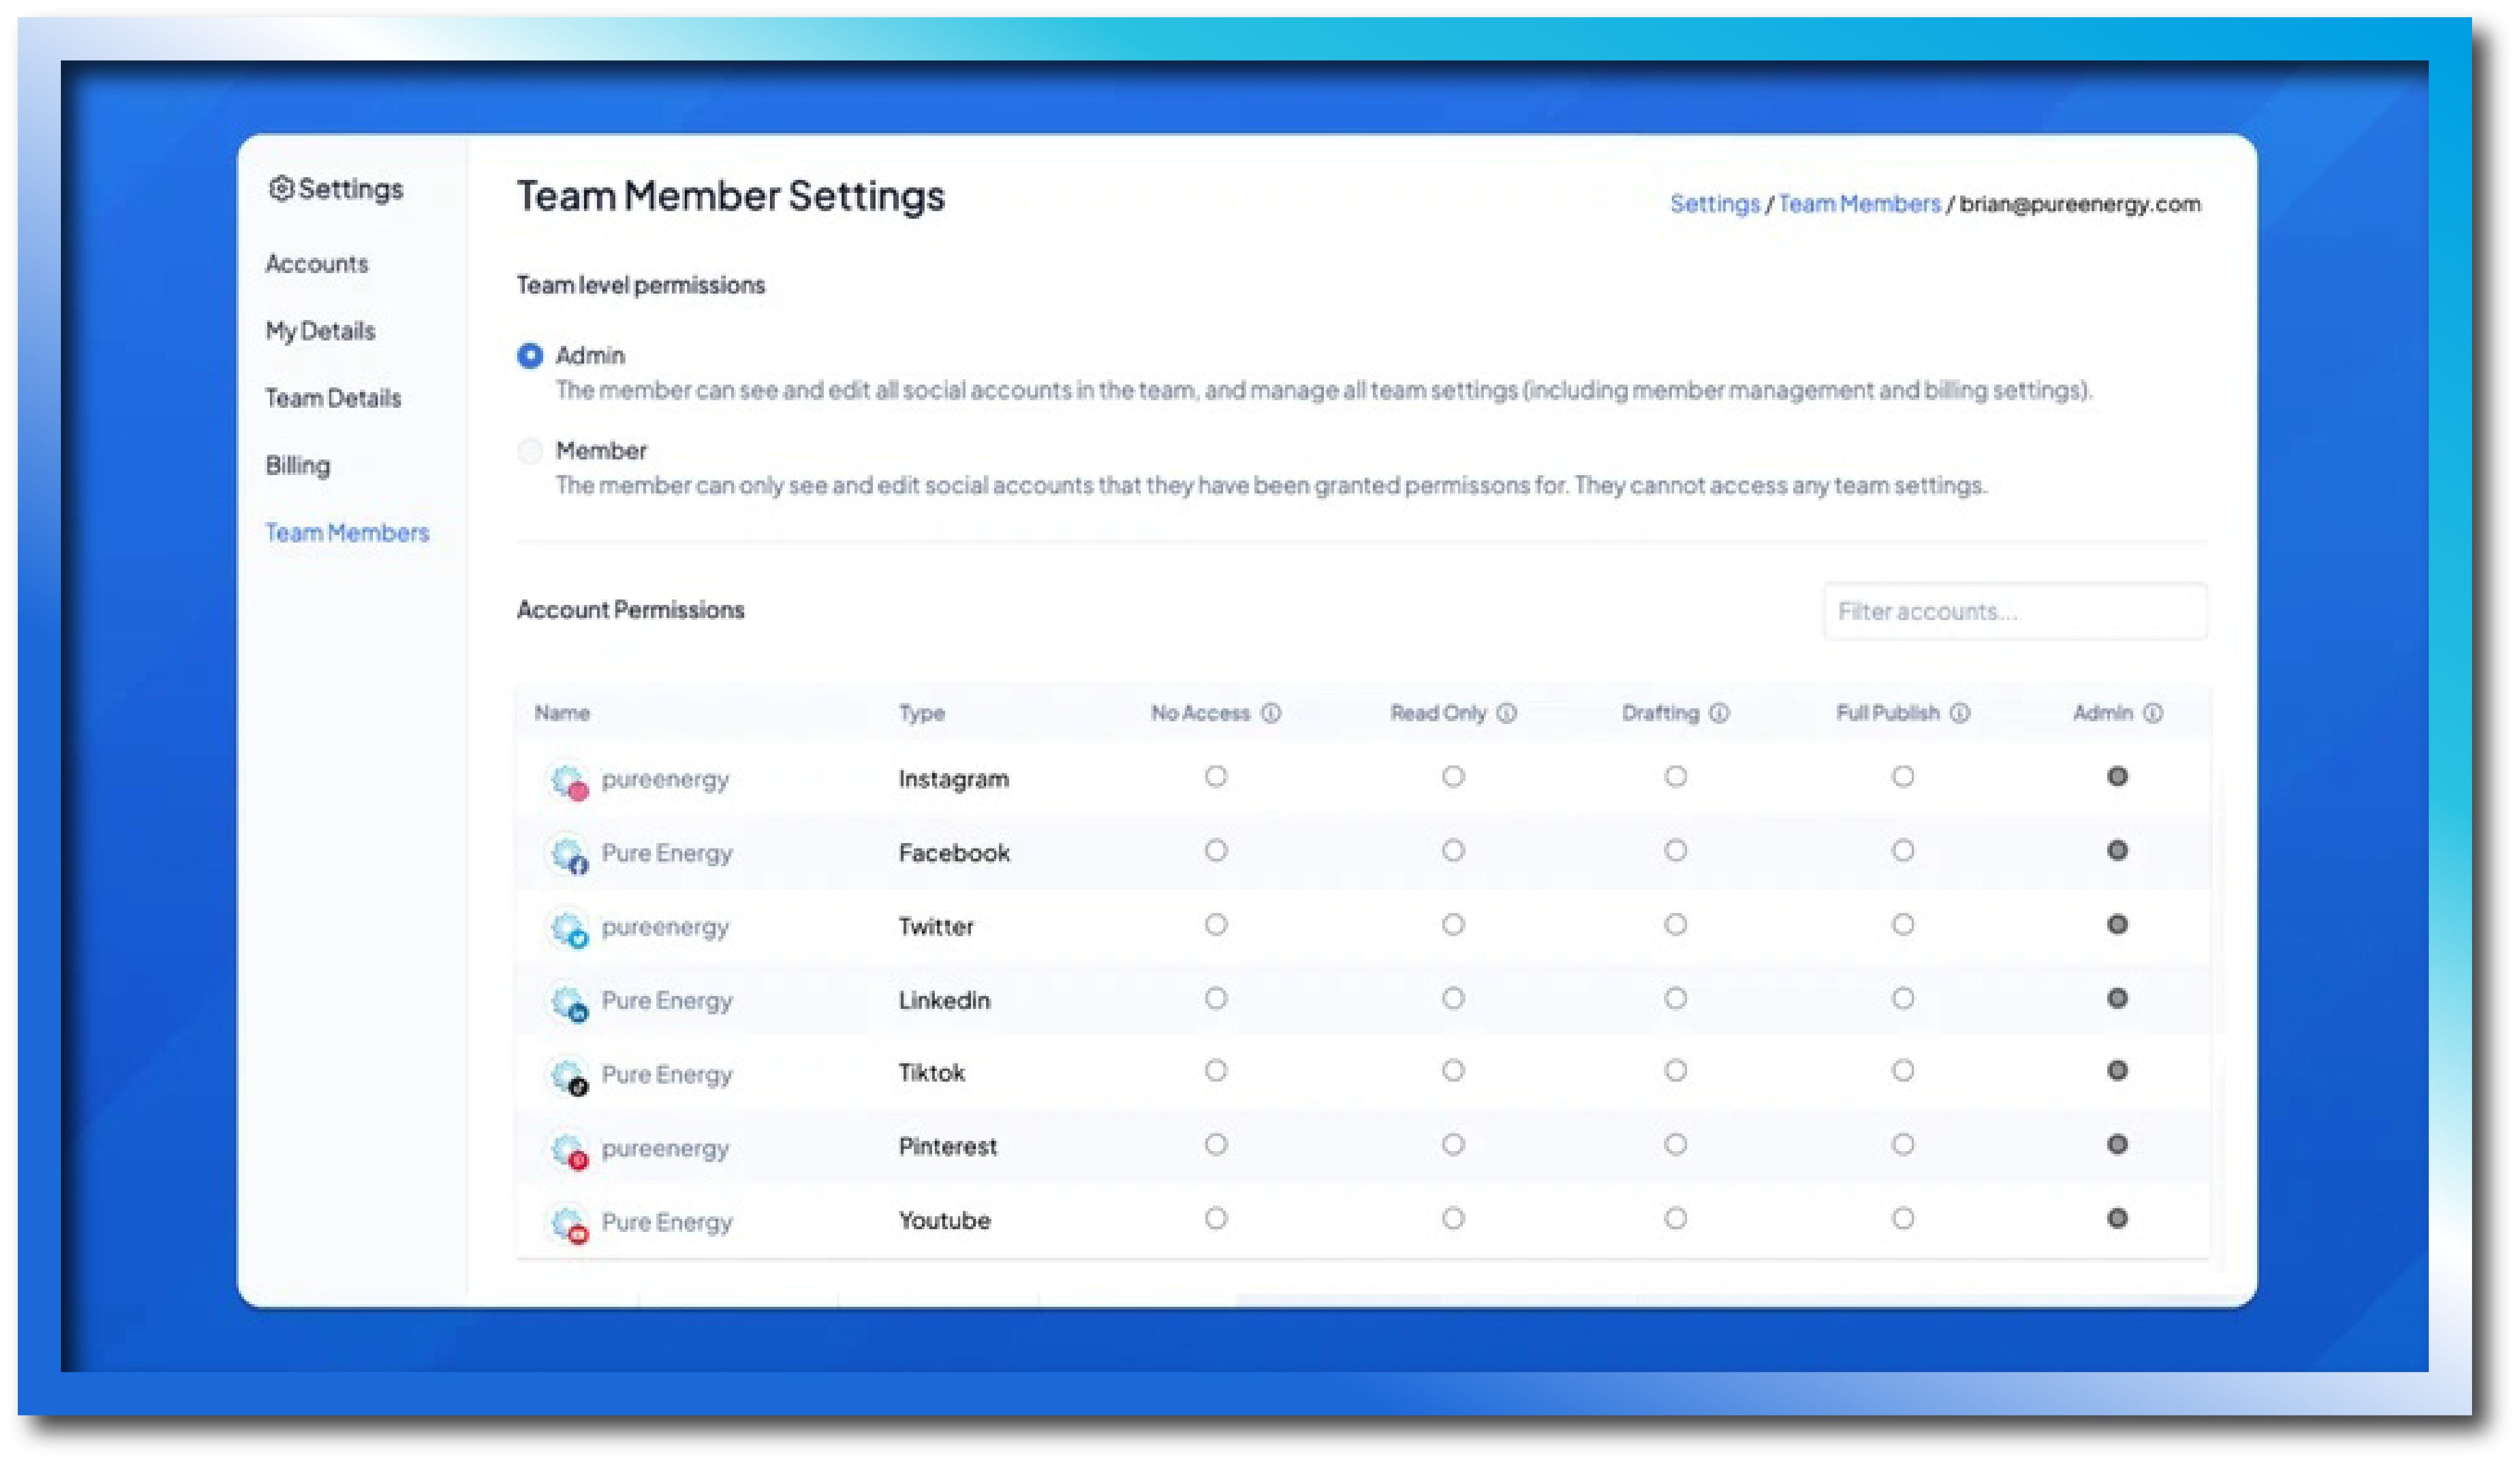Image resolution: width=2520 pixels, height=1463 pixels.
Task: Click the Twitter type cell
Action: pyautogui.click(x=935, y=927)
